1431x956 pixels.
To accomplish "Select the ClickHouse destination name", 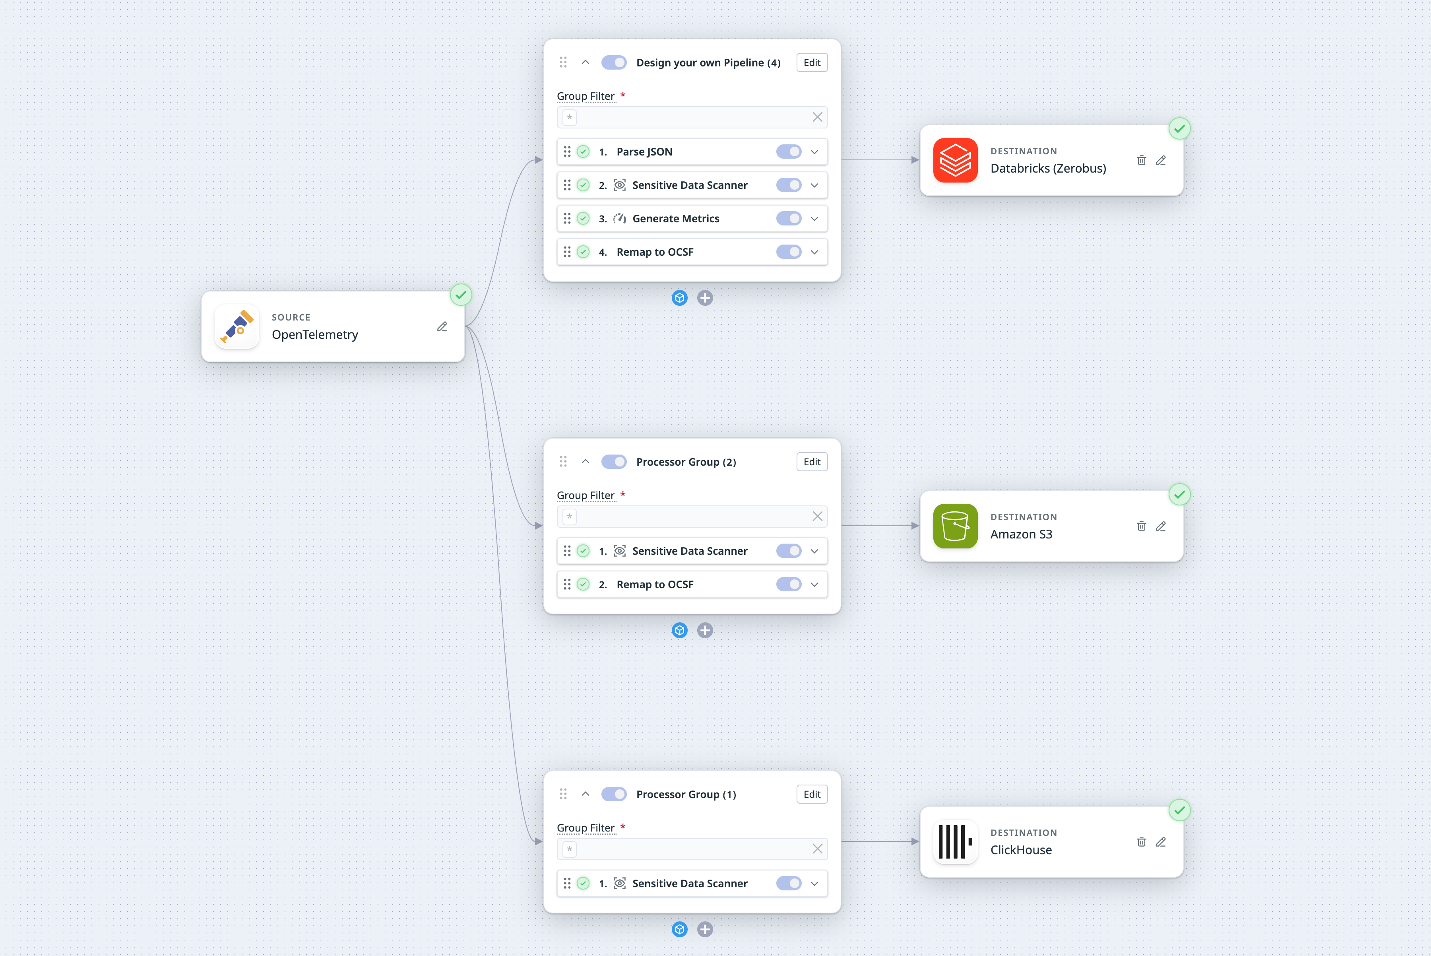I will tap(1021, 850).
